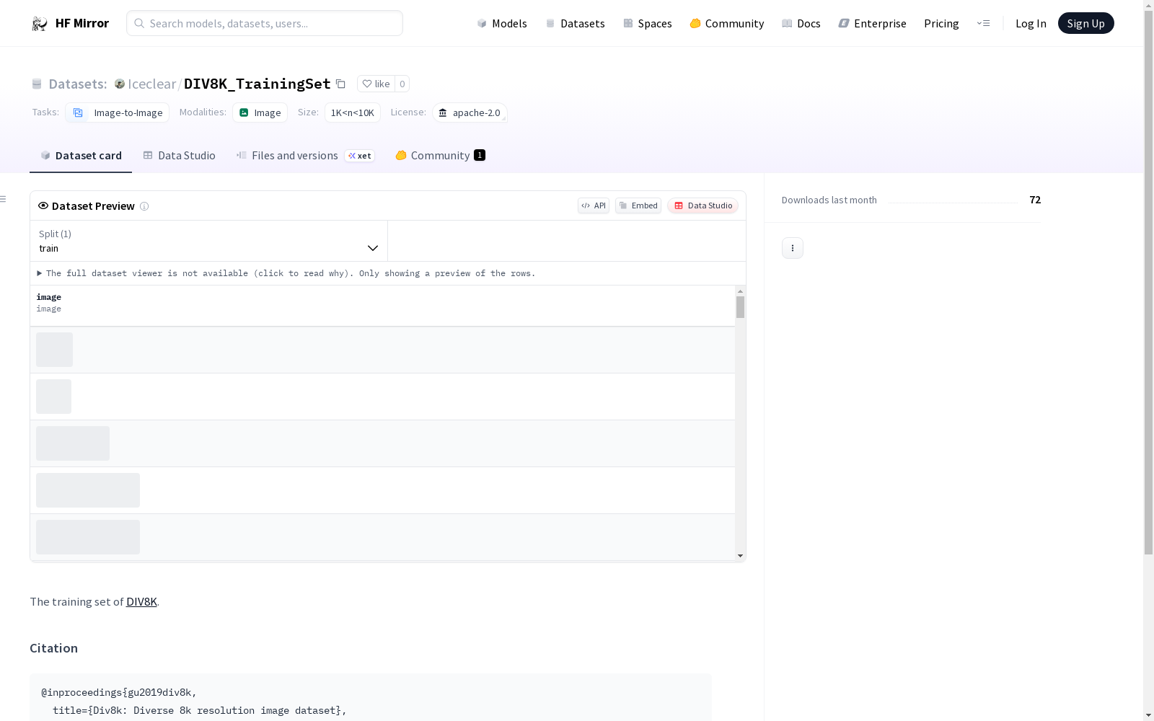Click the Iceclear author link
The height and width of the screenshot is (721, 1154).
click(151, 84)
